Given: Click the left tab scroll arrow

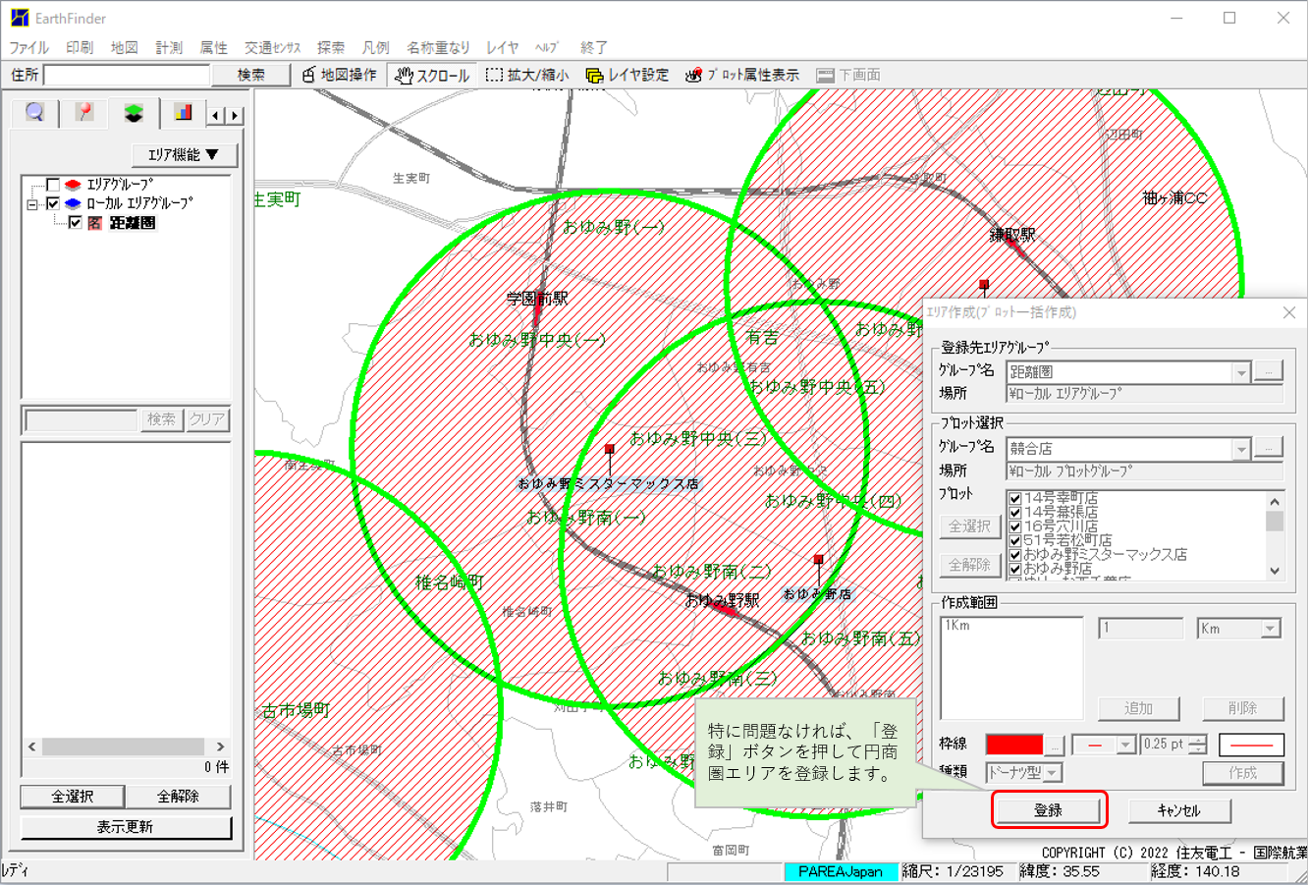Looking at the screenshot, I should [215, 116].
